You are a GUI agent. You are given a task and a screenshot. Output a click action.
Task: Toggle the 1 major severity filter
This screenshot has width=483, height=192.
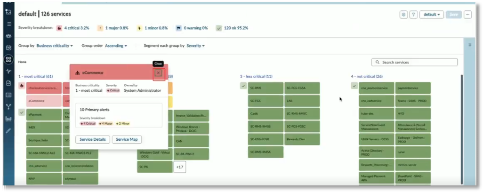tap(113, 28)
